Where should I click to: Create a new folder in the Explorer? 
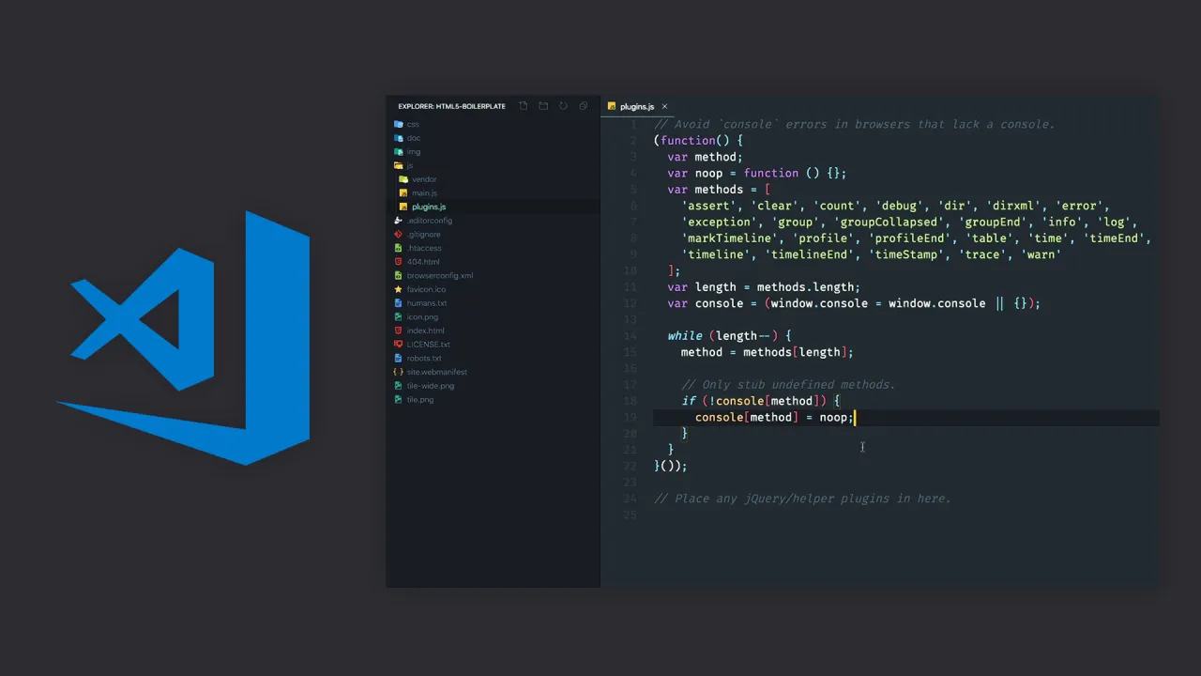(x=543, y=106)
